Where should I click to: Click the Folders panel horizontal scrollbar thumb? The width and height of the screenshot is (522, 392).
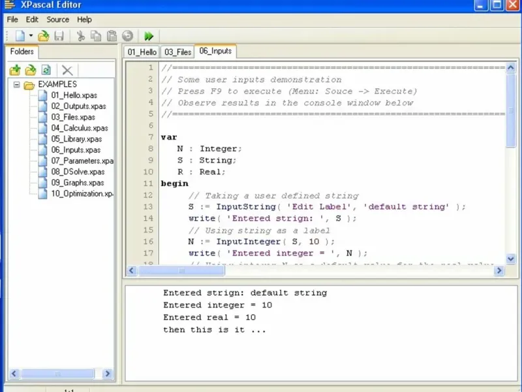pyautogui.click(x=57, y=374)
